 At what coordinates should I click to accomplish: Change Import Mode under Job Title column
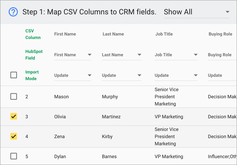pos(176,75)
